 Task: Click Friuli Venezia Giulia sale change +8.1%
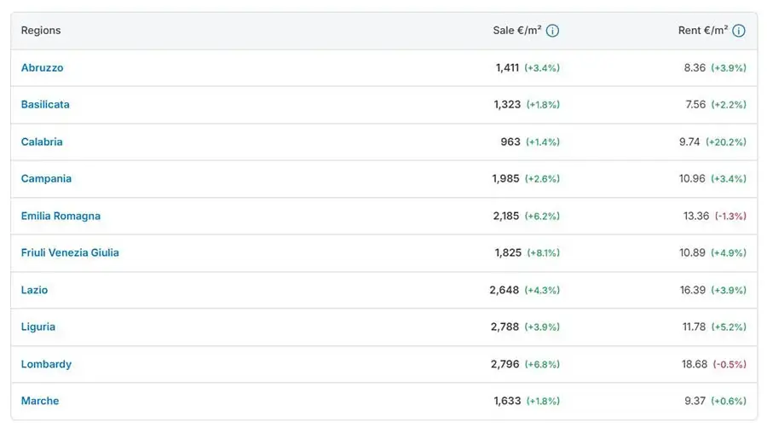544,253
